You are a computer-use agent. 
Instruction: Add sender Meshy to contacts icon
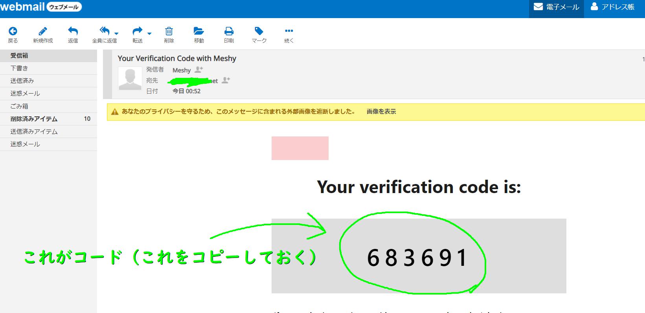pos(199,70)
